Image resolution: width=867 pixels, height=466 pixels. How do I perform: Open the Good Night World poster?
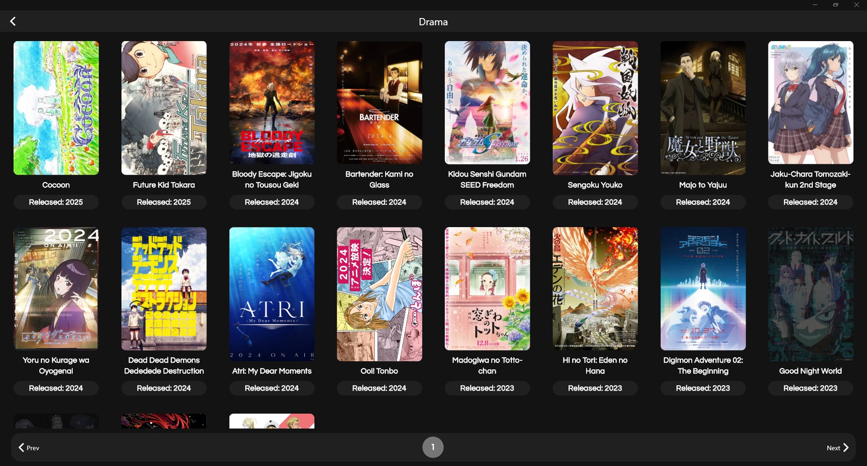pyautogui.click(x=811, y=294)
